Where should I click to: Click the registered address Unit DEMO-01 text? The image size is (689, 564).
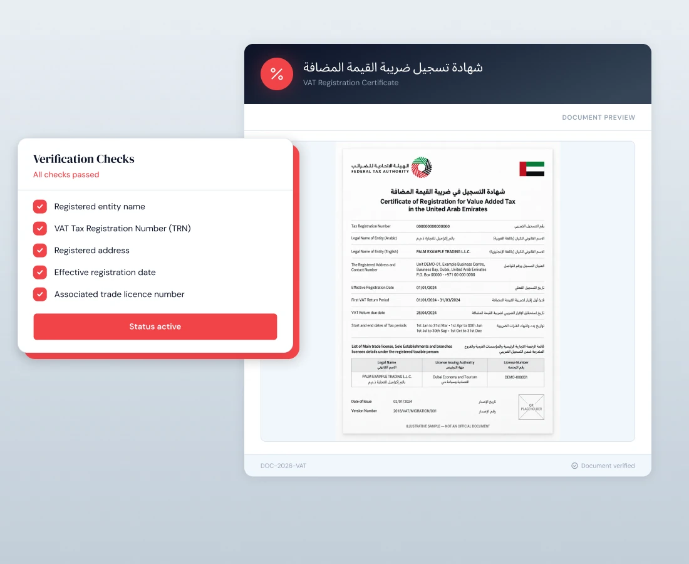point(451,269)
